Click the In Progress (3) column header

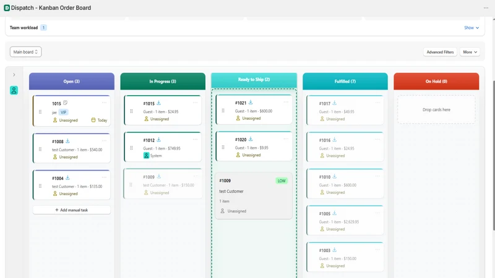coord(163,82)
